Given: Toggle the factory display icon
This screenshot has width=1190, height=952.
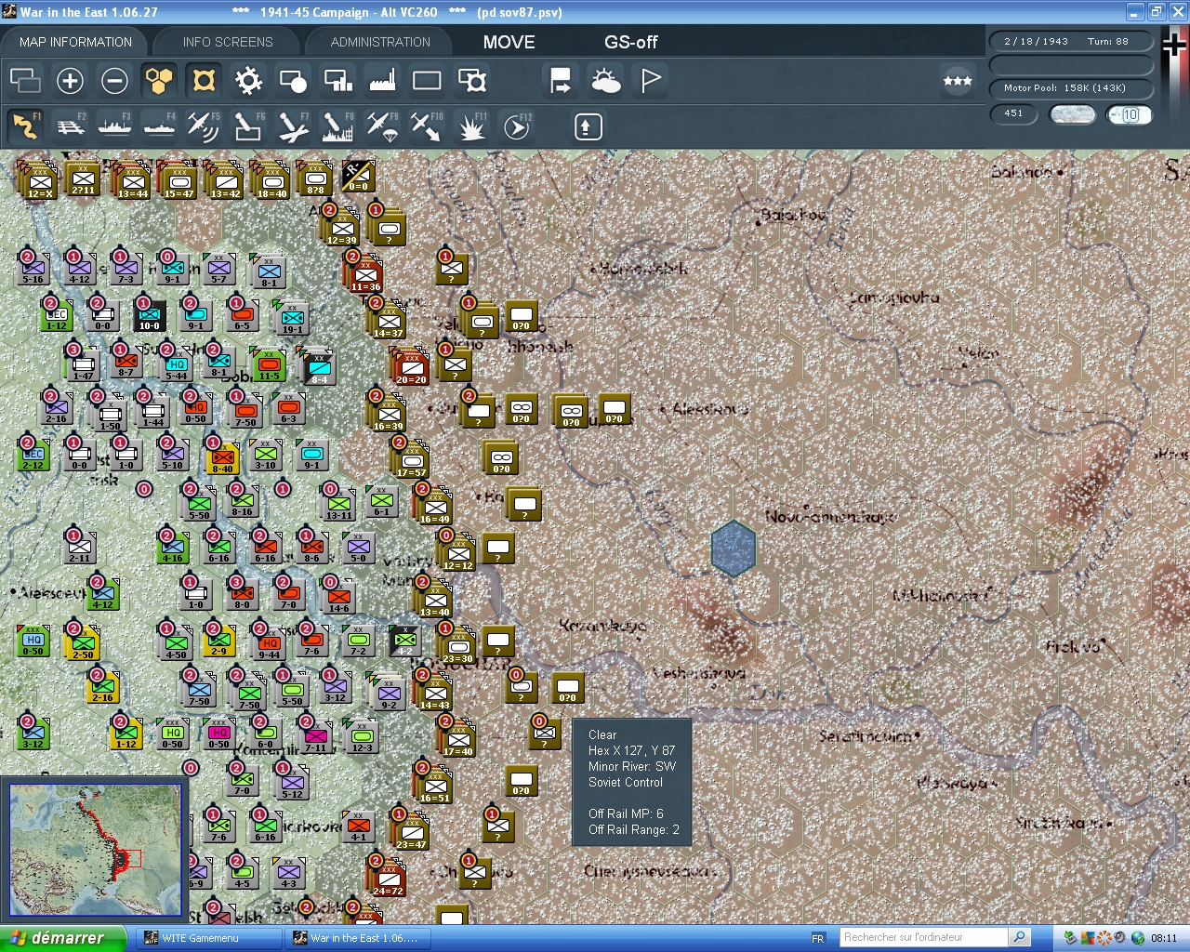Looking at the screenshot, I should 382,81.
